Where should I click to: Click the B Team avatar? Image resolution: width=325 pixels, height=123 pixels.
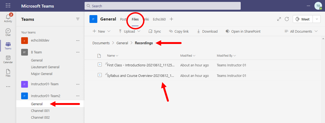coord(24,52)
